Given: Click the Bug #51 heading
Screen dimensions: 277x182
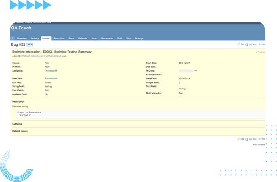Looking at the screenshot, I should pyautogui.click(x=18, y=44).
